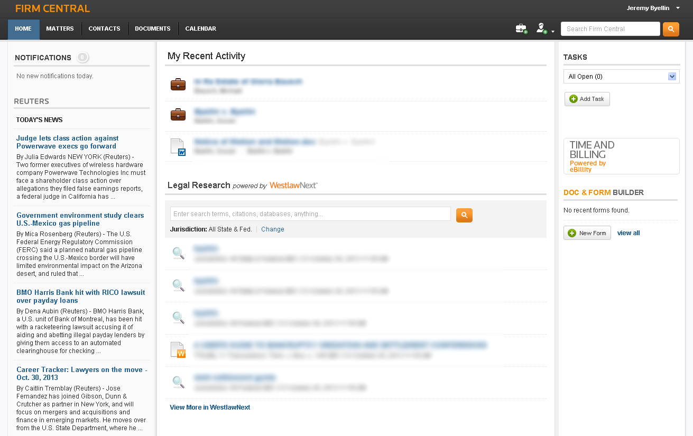Image resolution: width=693 pixels, height=436 pixels.
Task: Change the research jurisdiction
Action: click(273, 229)
